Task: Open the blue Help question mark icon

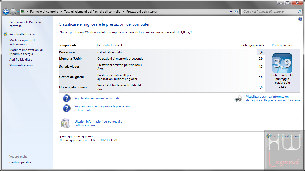Action: click(x=300, y=19)
